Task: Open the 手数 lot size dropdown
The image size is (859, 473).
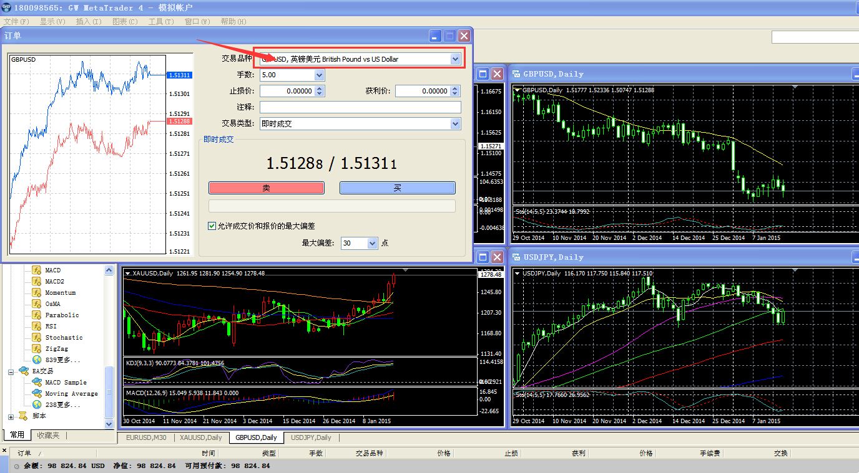Action: tap(319, 75)
